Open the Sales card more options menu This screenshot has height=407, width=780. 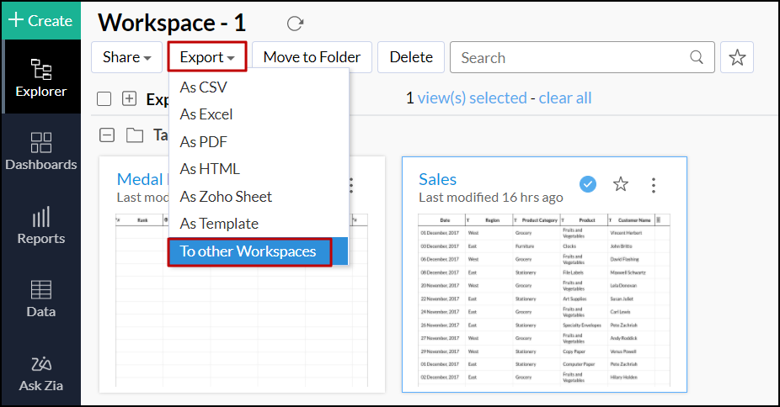point(654,185)
